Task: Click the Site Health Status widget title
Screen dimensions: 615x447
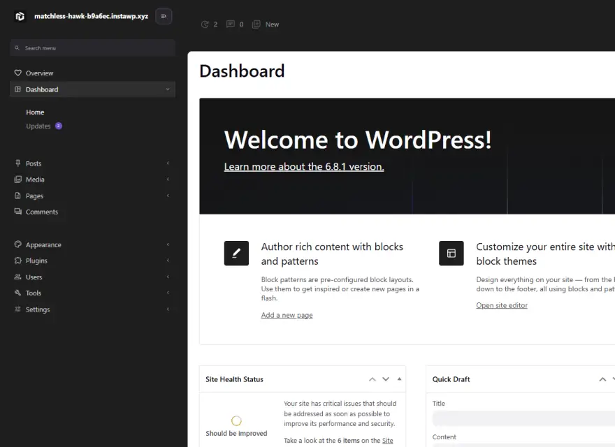Action: 234,379
